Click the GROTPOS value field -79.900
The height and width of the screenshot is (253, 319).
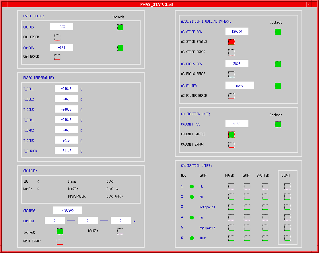coord(67,210)
